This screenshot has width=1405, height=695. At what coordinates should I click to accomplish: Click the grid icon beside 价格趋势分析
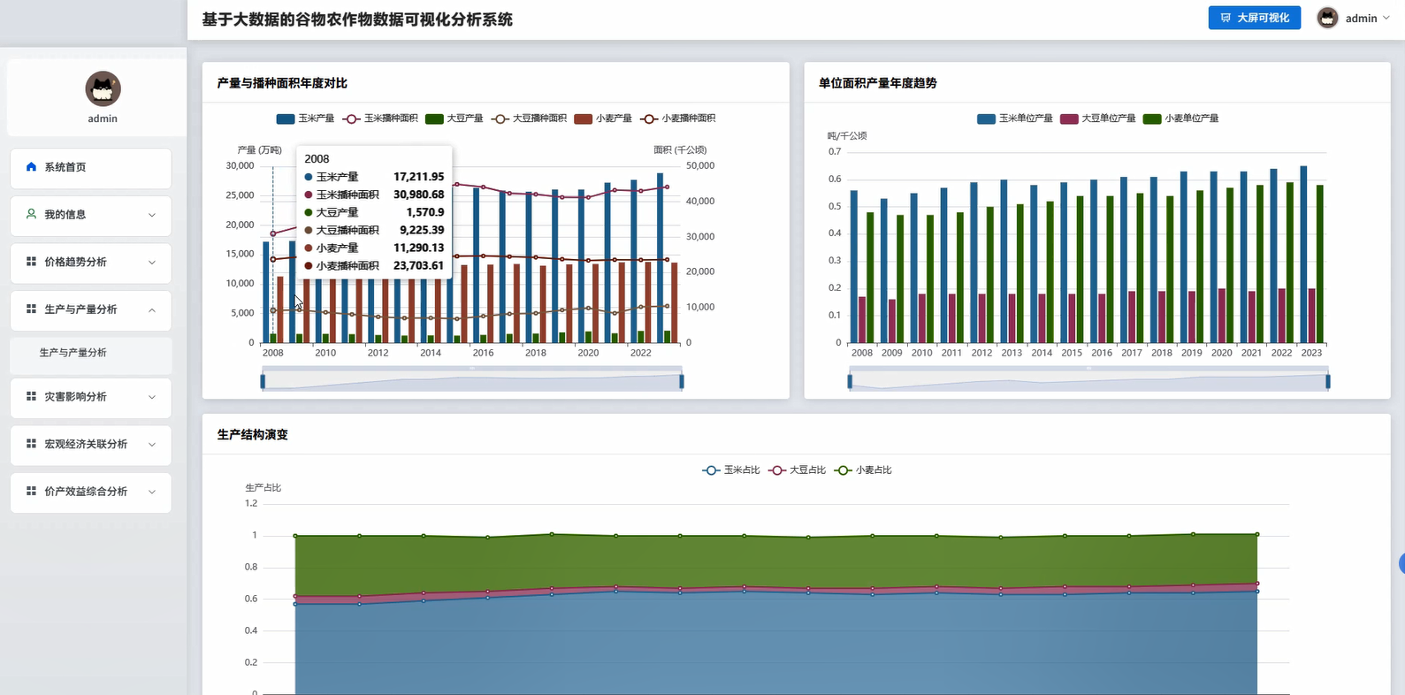32,262
